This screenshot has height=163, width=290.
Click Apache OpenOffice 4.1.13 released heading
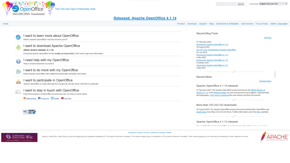pyautogui.click(x=217, y=122)
